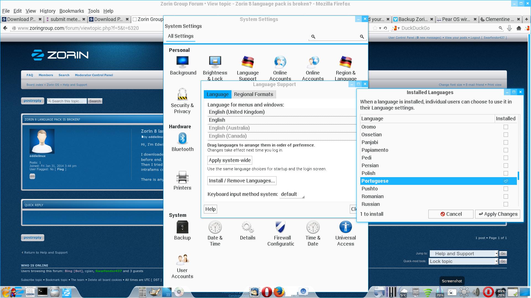The image size is (531, 298).
Task: Open the Jump to forum dropdown
Action: point(464,254)
